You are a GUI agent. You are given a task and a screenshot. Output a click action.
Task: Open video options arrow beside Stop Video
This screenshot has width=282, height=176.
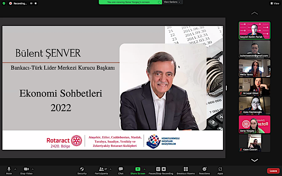[x=33, y=169]
